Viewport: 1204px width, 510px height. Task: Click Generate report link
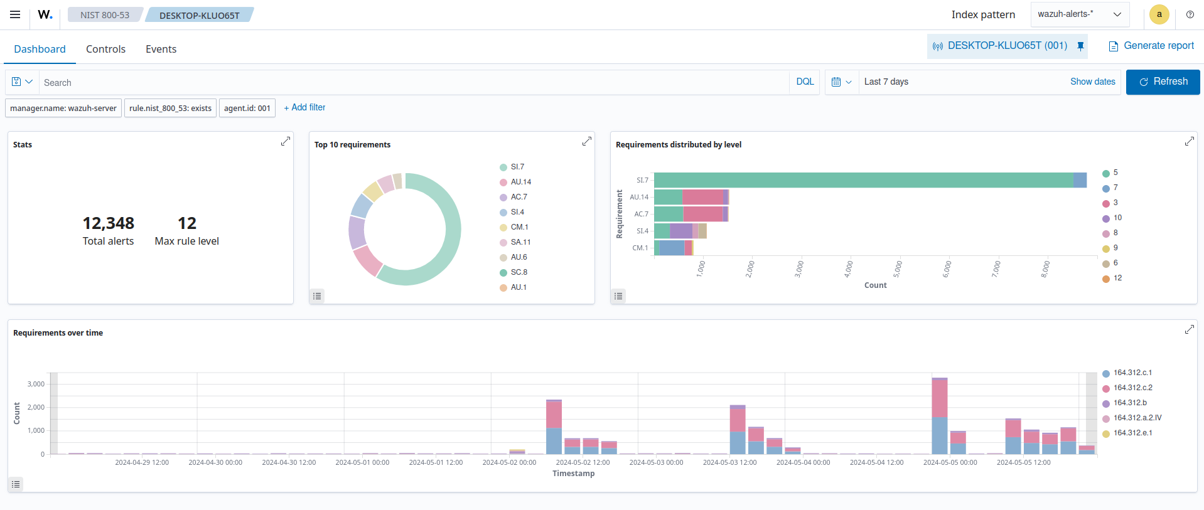pyautogui.click(x=1151, y=46)
